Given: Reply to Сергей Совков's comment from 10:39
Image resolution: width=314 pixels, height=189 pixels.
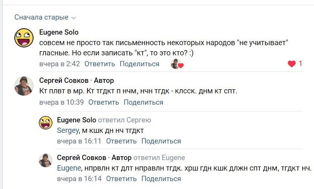Looking at the screenshot, I should (104, 102).
